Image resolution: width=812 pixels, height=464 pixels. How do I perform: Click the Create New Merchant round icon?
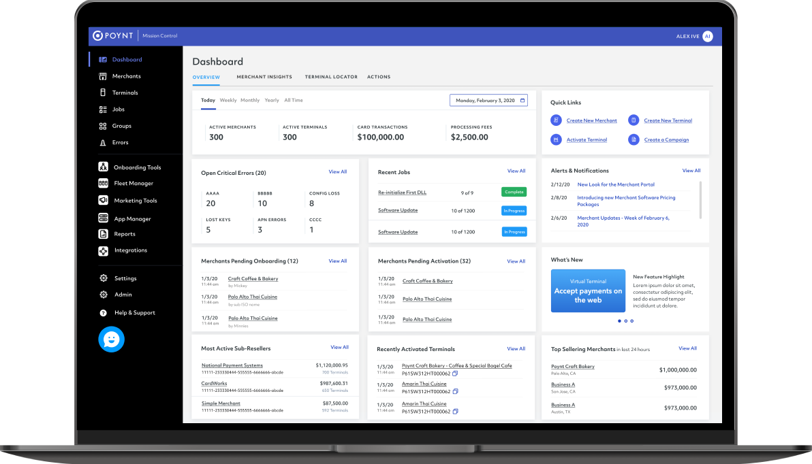[x=556, y=120]
